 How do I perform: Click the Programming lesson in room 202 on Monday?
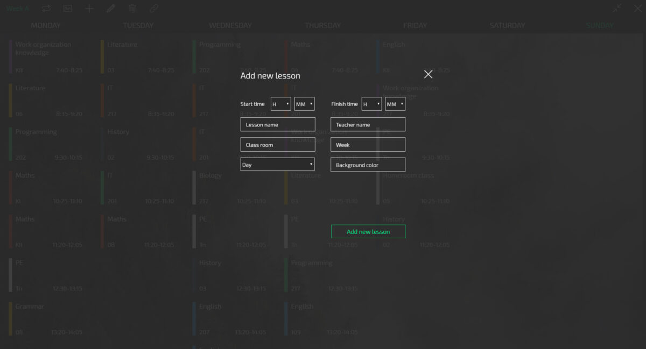pos(46,144)
